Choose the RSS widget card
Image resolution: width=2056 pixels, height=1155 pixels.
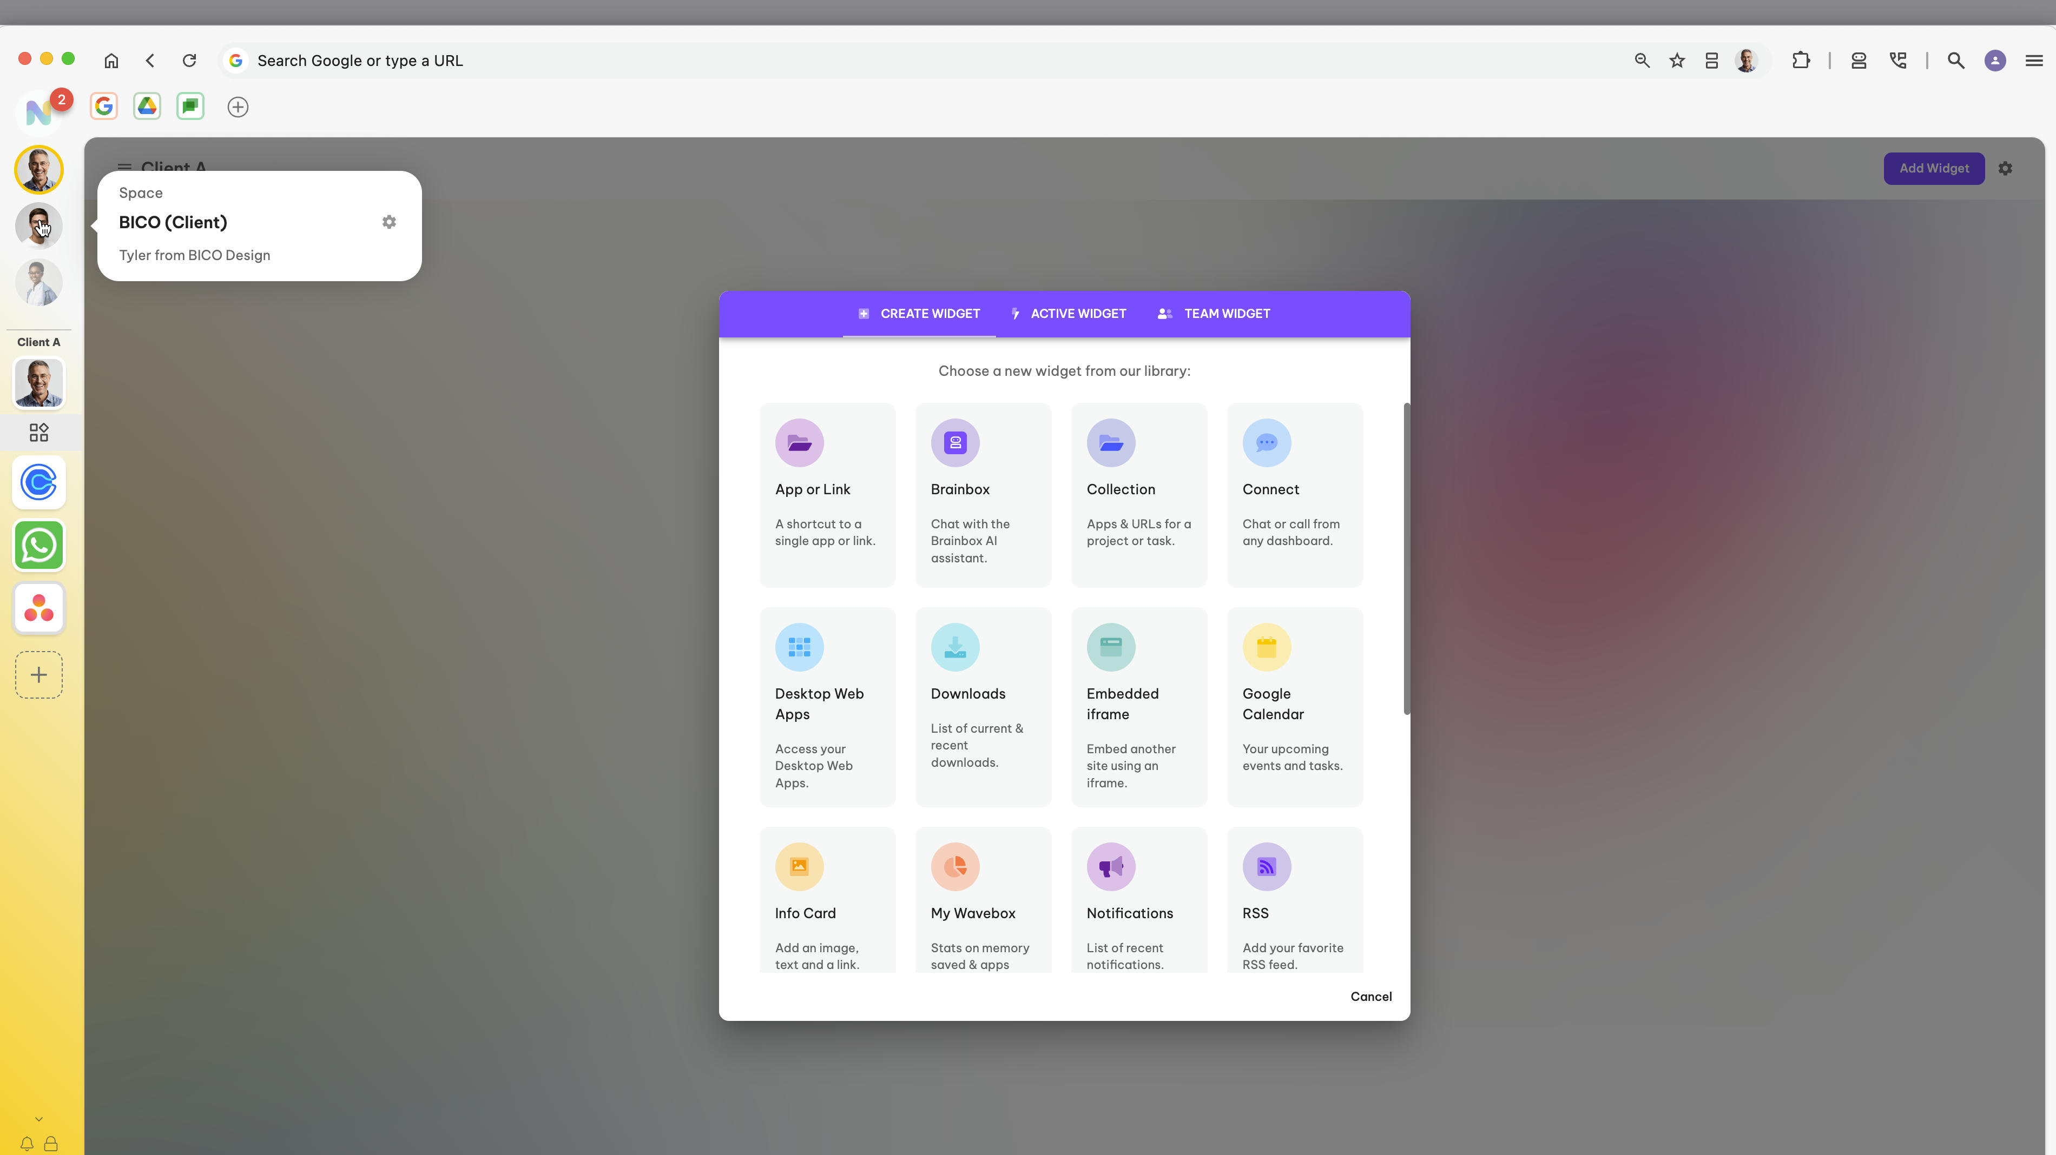click(x=1295, y=900)
